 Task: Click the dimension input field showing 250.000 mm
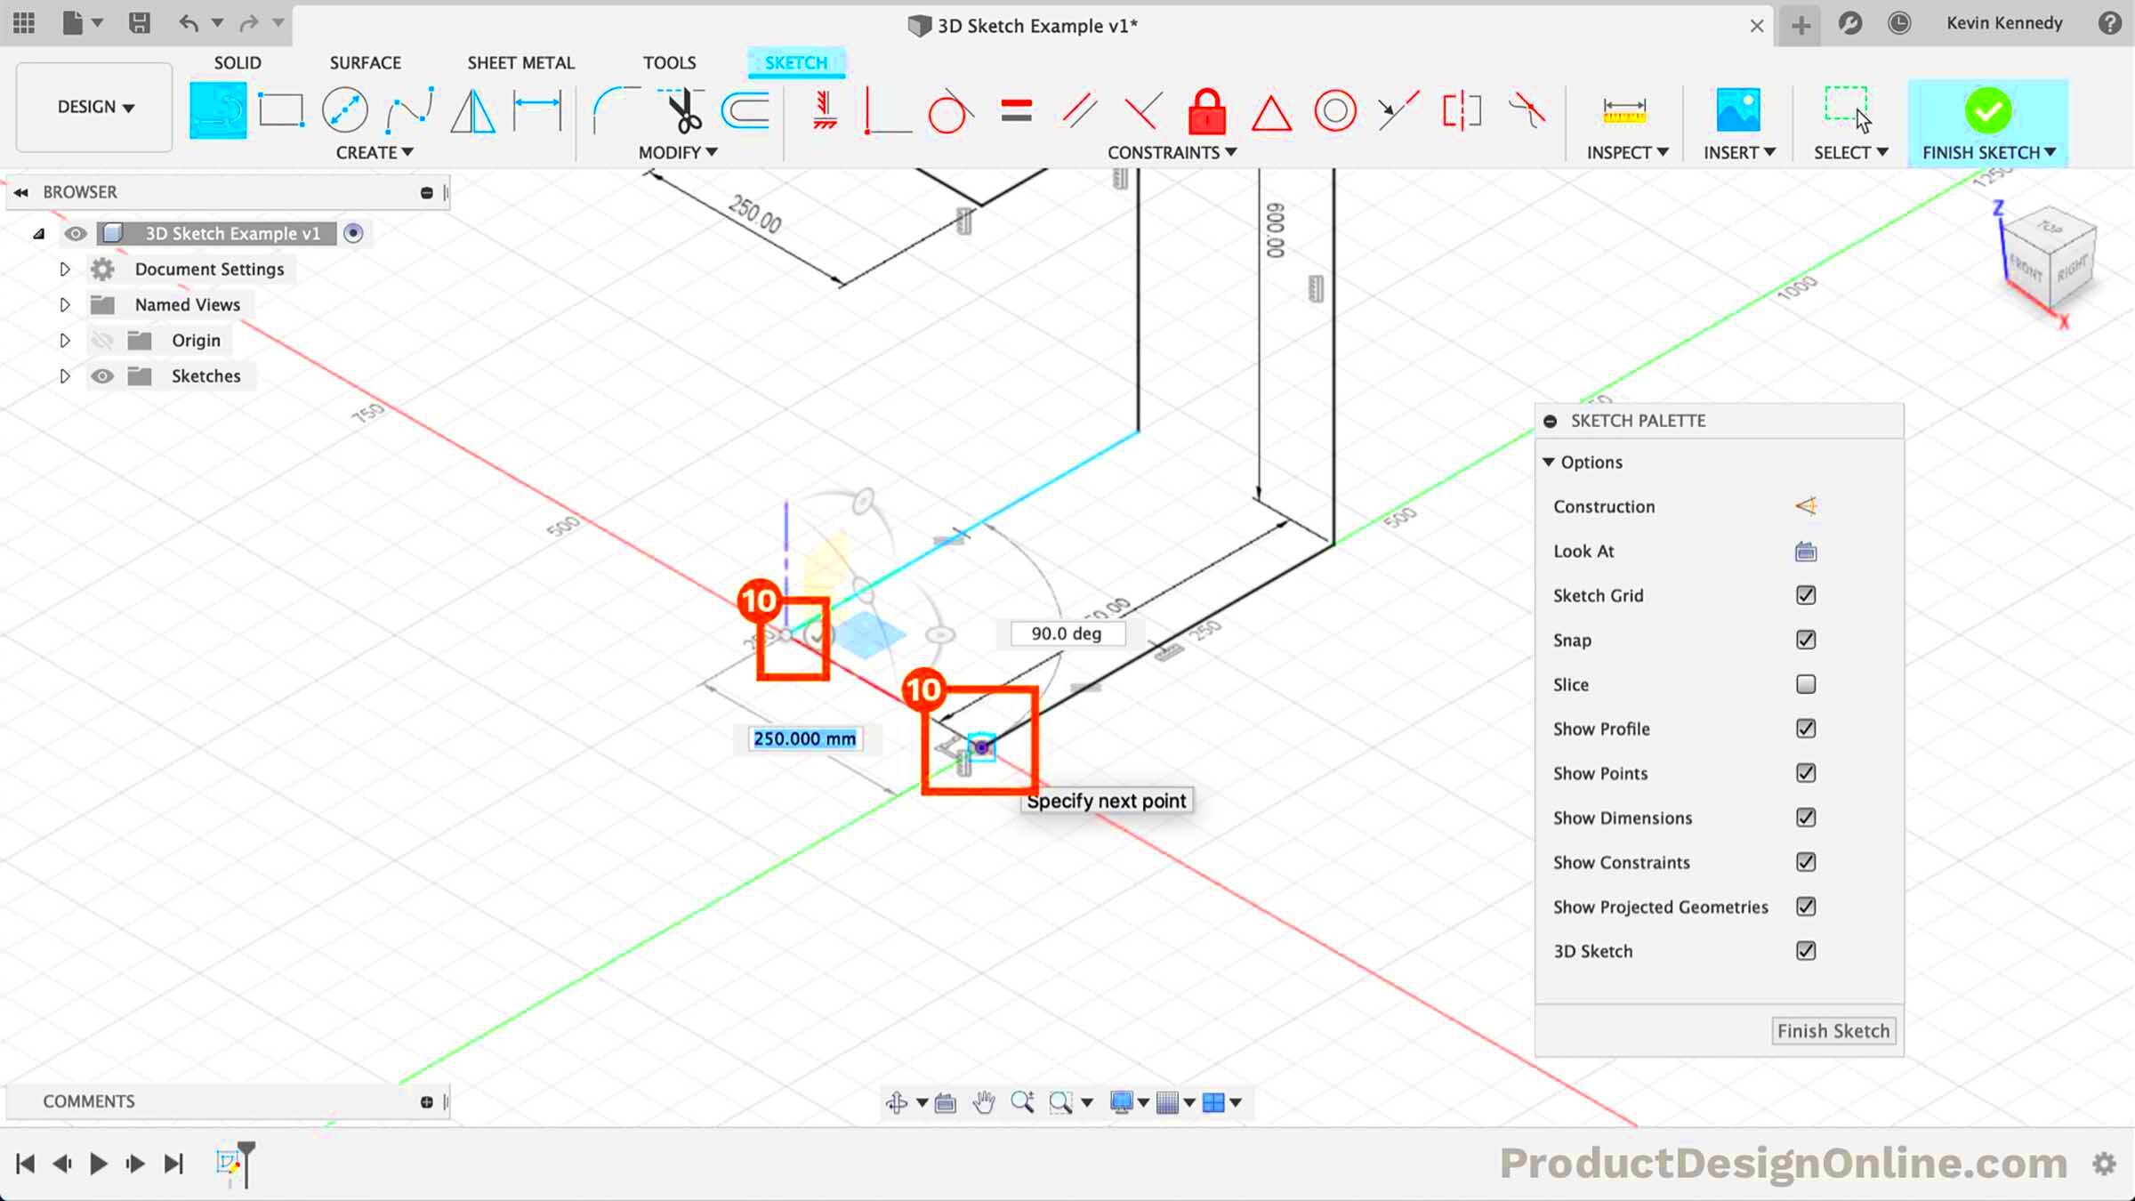pyautogui.click(x=803, y=738)
